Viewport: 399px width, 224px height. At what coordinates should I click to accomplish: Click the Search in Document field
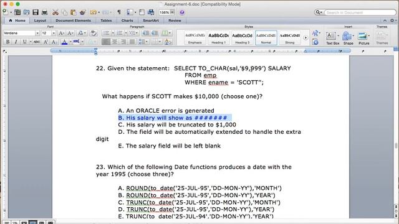click(360, 12)
